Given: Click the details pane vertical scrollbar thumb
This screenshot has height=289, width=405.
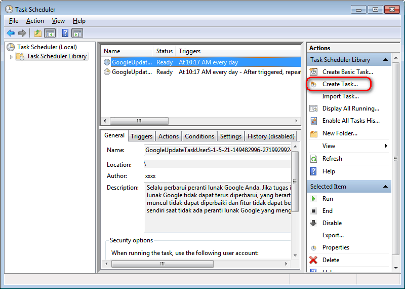Looking at the screenshot, I should (x=295, y=182).
